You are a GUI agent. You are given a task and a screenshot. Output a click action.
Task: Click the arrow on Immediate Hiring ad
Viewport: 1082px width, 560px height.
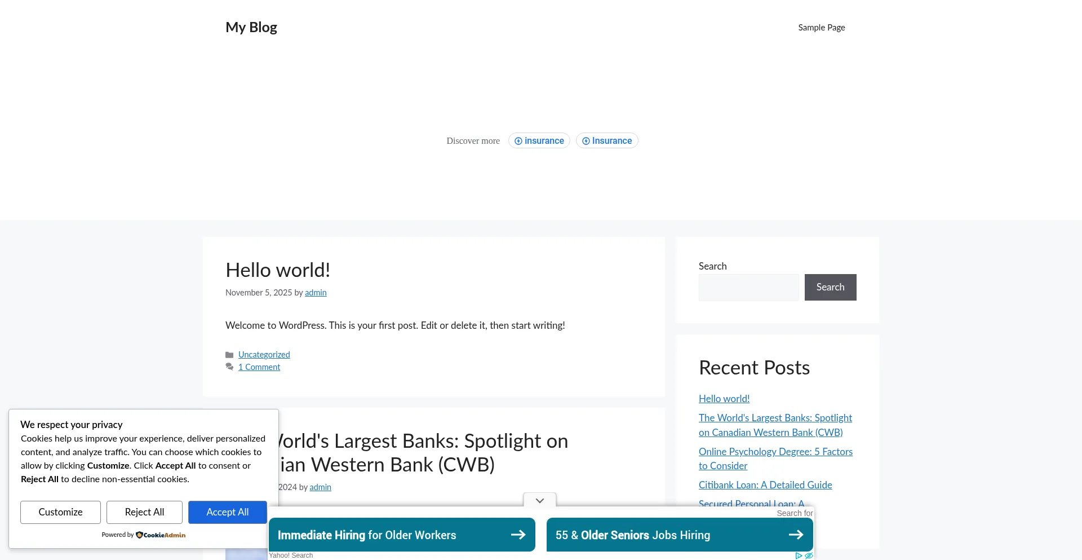[518, 535]
